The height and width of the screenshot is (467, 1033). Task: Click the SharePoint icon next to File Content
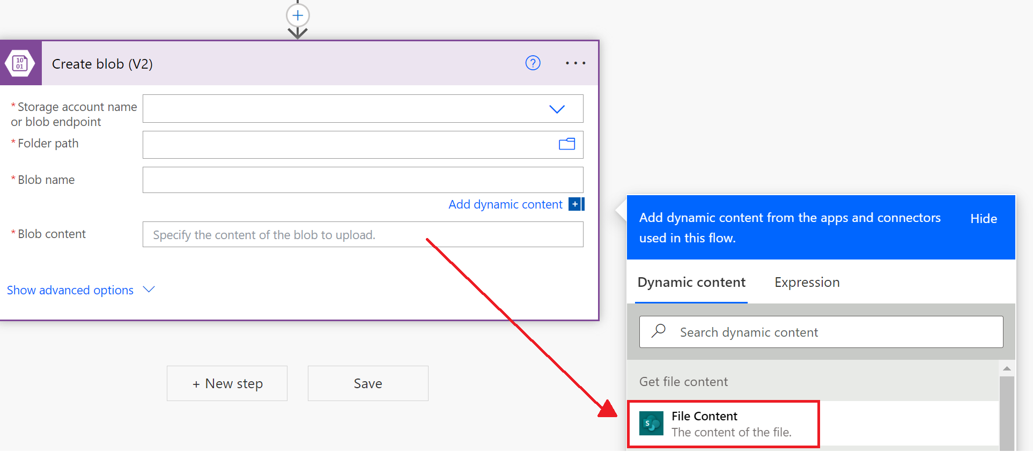pyautogui.click(x=651, y=424)
